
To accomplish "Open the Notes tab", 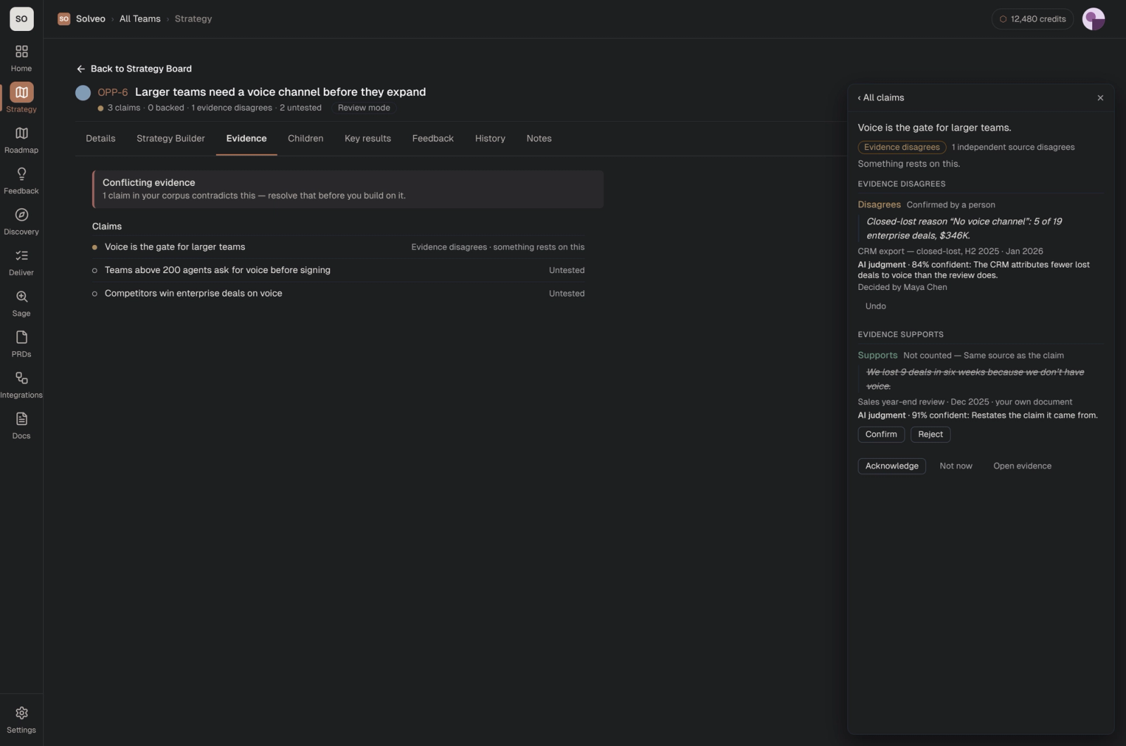I will click(x=539, y=139).
